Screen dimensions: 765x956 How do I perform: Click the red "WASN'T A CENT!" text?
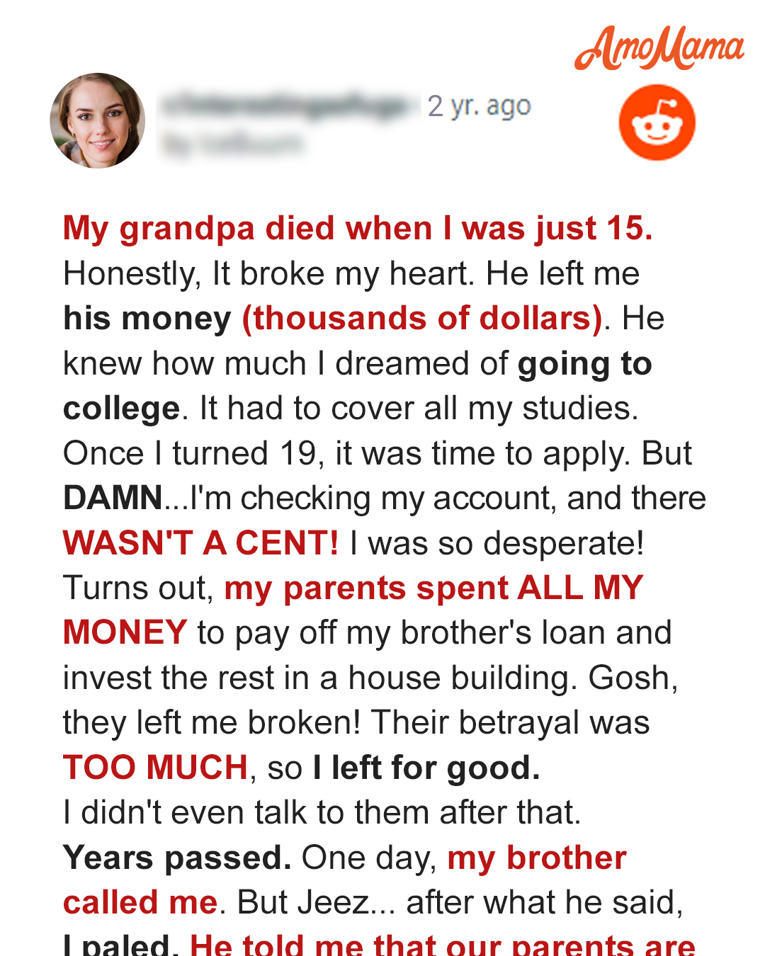tap(201, 543)
